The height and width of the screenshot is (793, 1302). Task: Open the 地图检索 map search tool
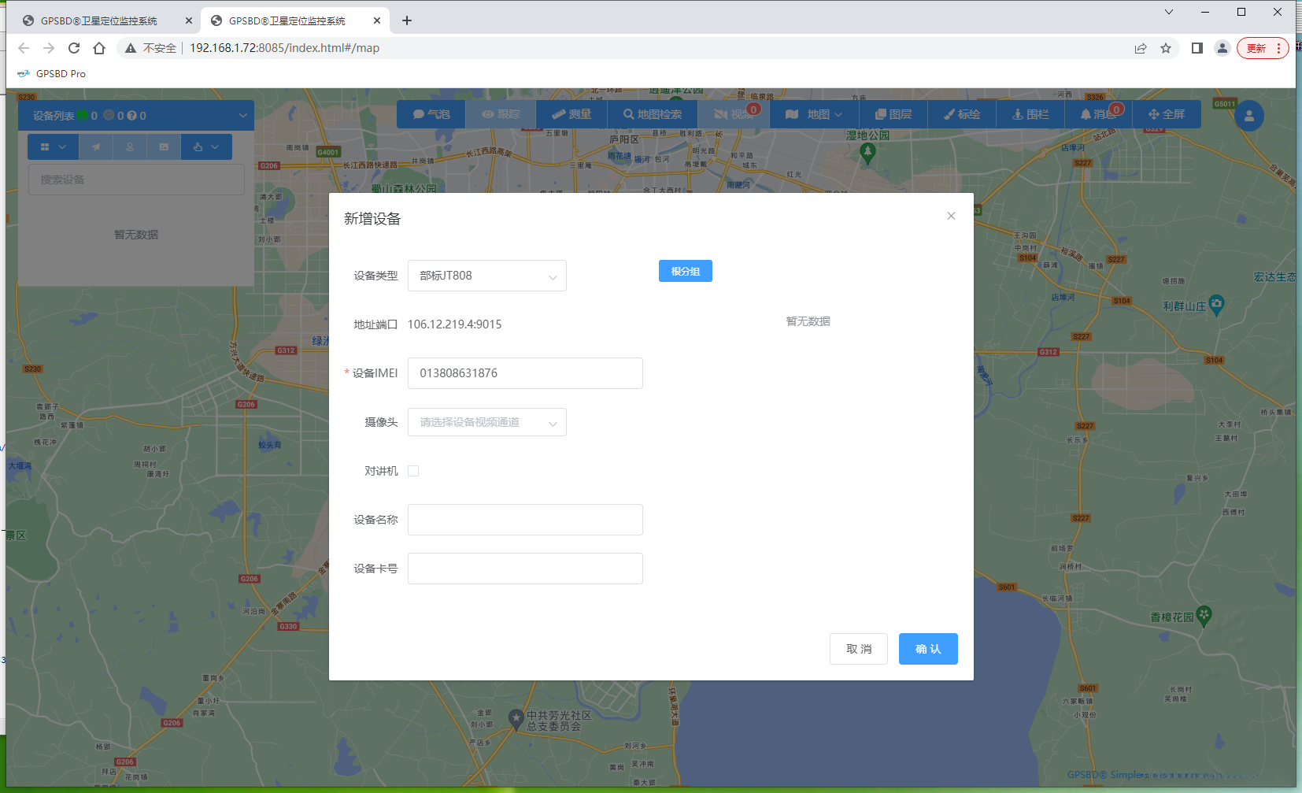pyautogui.click(x=652, y=114)
